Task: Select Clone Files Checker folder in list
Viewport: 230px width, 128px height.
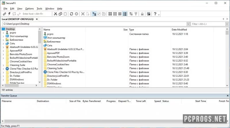Action: click(66, 72)
